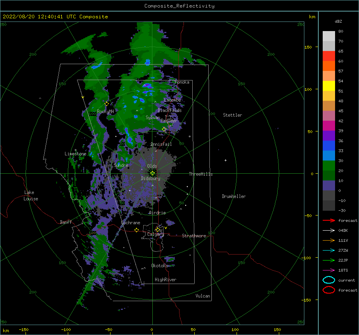
Task: Select the yellow 54 dBZ color swatch
Action: [329, 86]
